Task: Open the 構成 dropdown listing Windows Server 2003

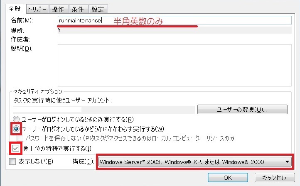Action: tap(195, 162)
